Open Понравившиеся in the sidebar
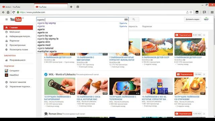The height and width of the screenshot is (121, 215). pyautogui.click(x=17, y=60)
